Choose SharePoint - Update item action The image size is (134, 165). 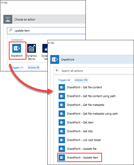(x=83, y=158)
